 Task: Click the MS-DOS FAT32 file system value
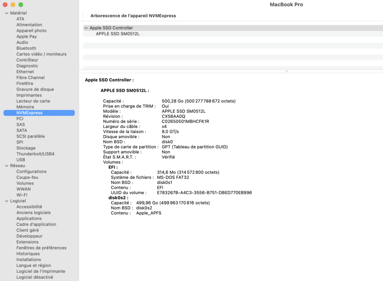(x=173, y=177)
